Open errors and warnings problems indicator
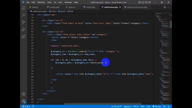 click(x=26, y=106)
